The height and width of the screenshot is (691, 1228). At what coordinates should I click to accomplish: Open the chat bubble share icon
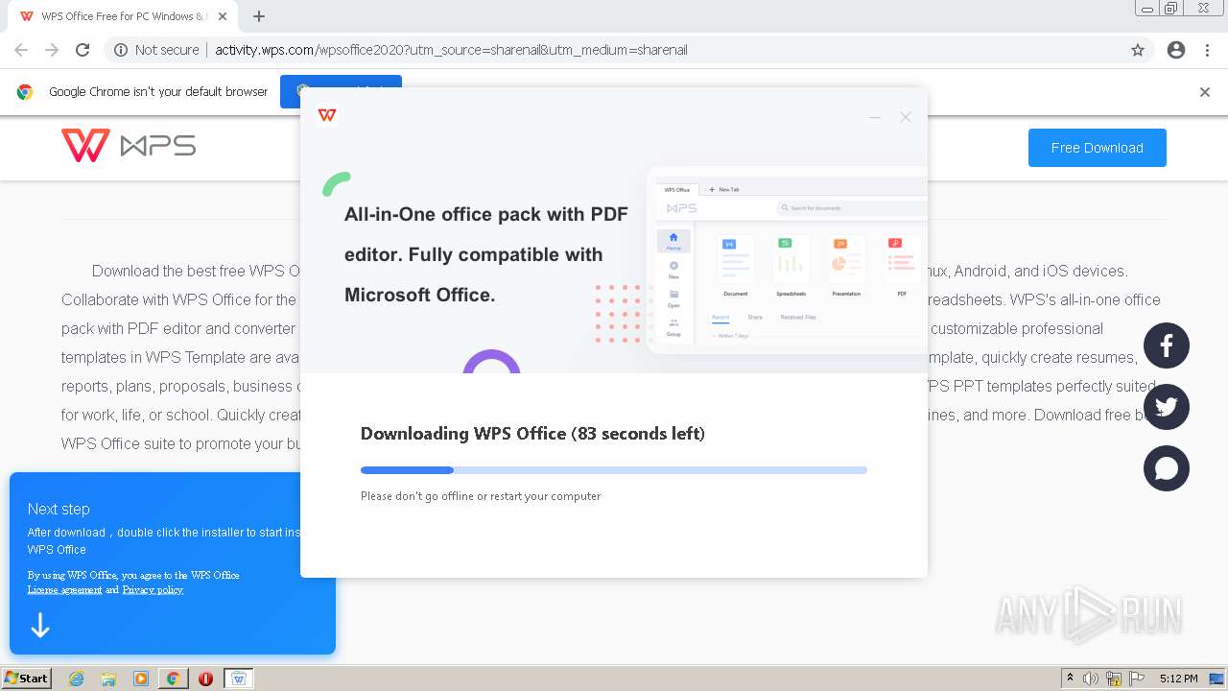[x=1167, y=468]
